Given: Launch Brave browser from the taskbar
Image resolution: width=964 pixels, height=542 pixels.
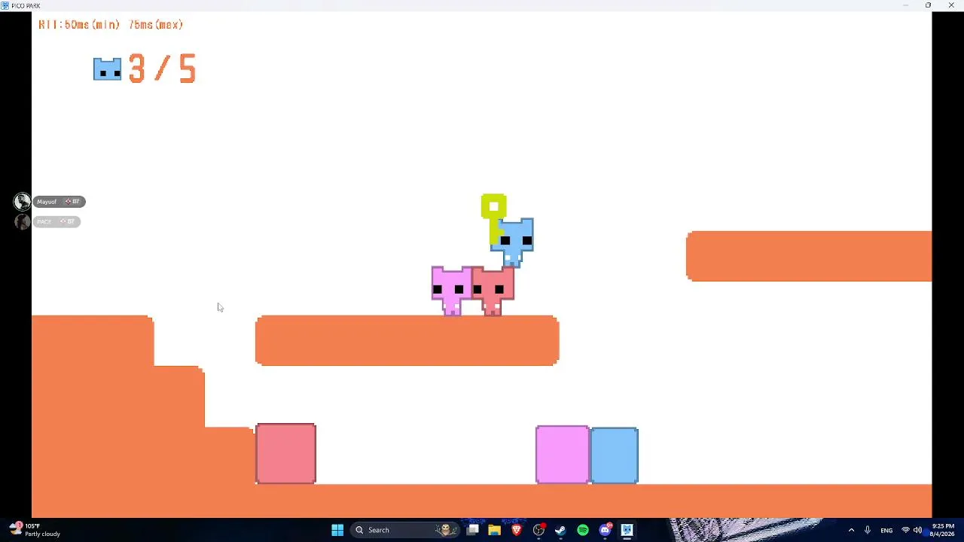Looking at the screenshot, I should 517,530.
